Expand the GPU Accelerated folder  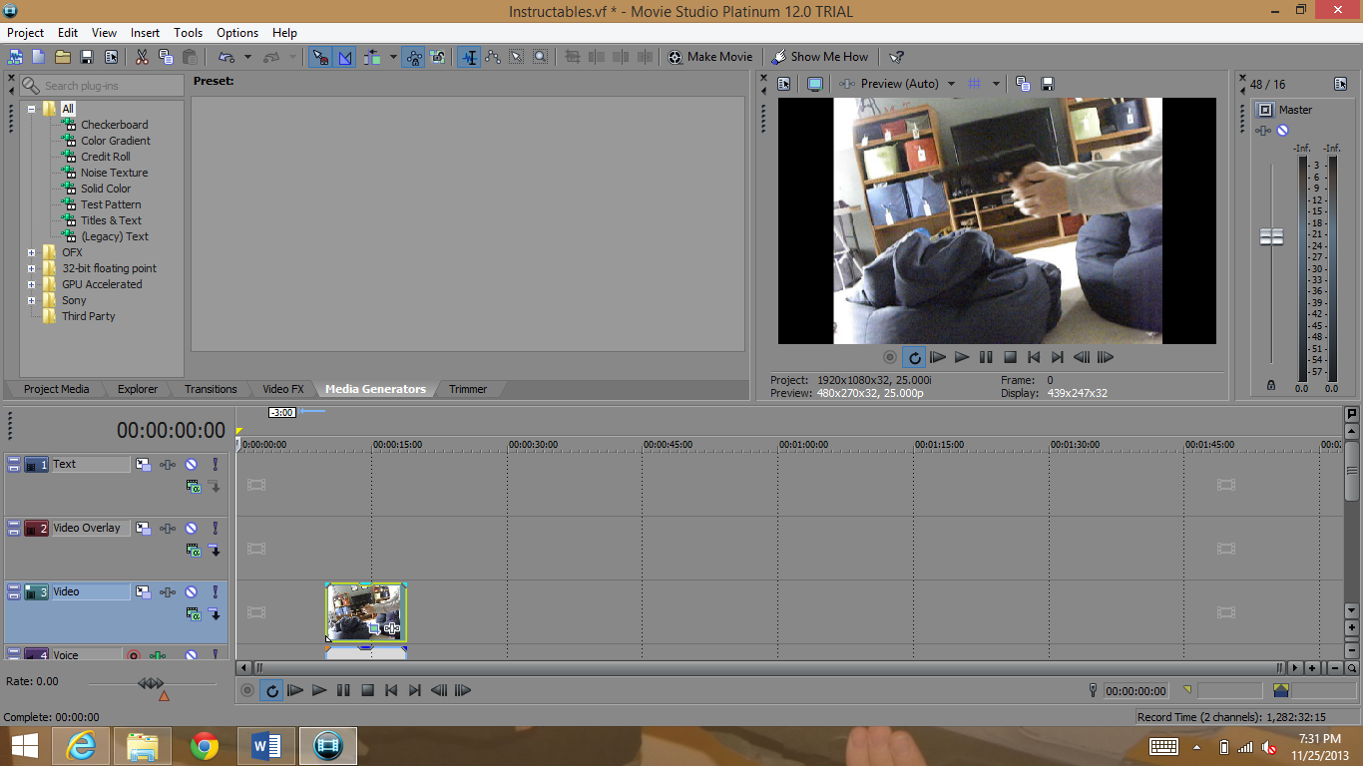tap(32, 284)
